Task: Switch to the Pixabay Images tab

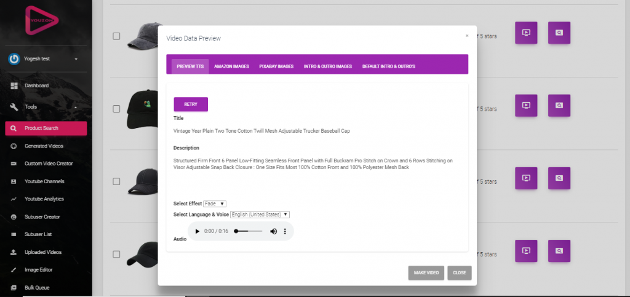Action: coord(276,66)
